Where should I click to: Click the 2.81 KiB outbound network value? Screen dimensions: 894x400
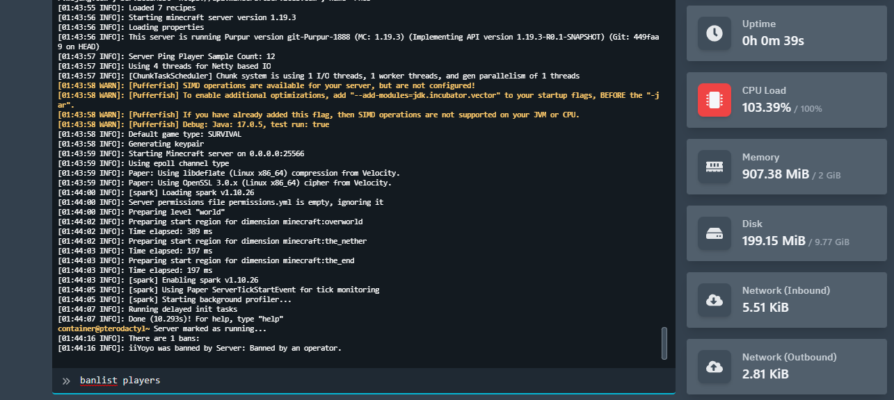click(765, 374)
